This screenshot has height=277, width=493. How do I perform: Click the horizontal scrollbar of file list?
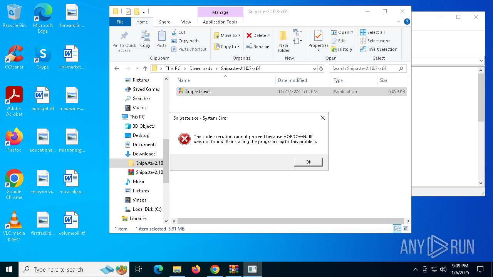click(291, 221)
